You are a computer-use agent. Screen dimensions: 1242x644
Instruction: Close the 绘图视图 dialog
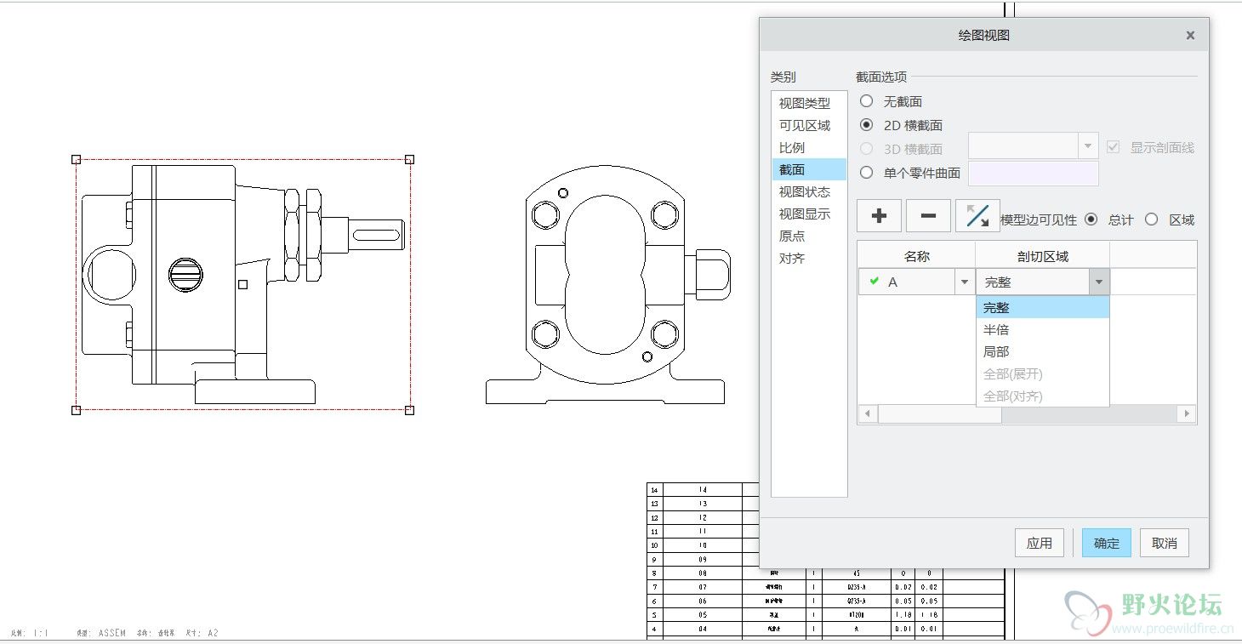pyautogui.click(x=1190, y=35)
